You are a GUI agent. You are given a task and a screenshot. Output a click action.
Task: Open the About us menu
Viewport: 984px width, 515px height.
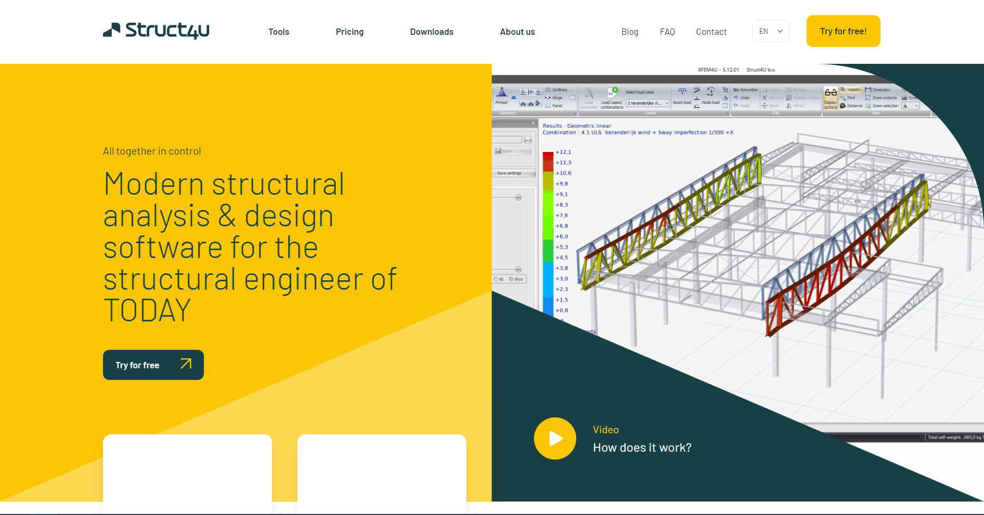point(517,32)
